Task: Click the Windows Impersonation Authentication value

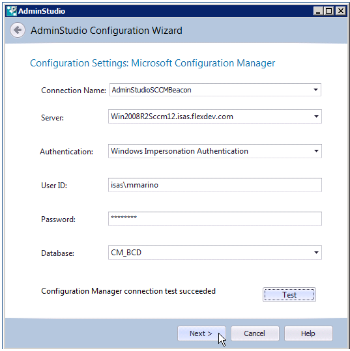Action: point(179,151)
